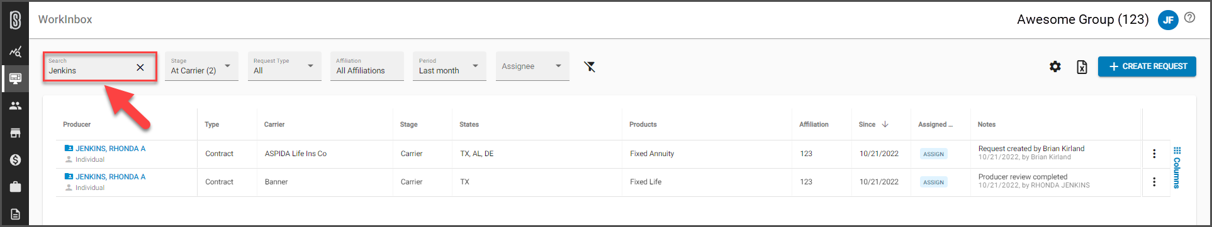Open the analytics icon in sidebar
This screenshot has height=227, width=1212.
click(15, 51)
